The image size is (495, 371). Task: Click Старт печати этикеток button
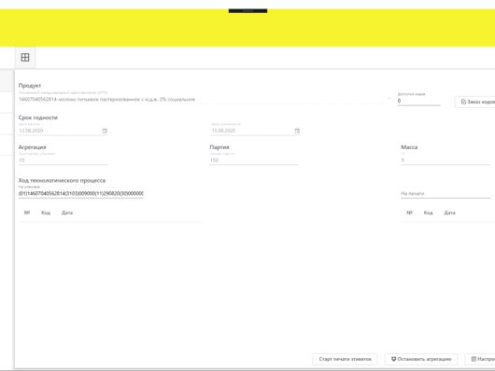click(345, 359)
